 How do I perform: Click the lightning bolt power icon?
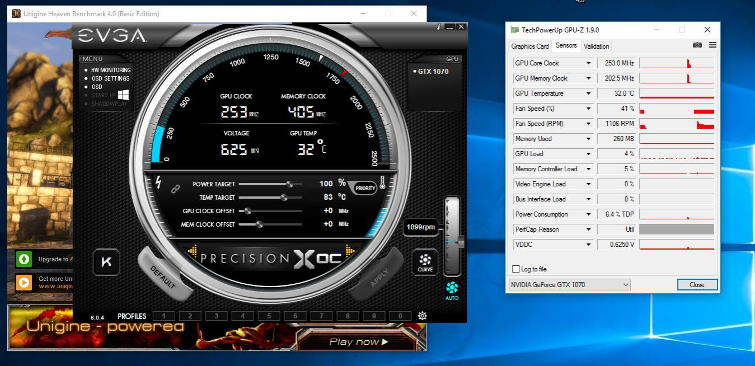[158, 182]
